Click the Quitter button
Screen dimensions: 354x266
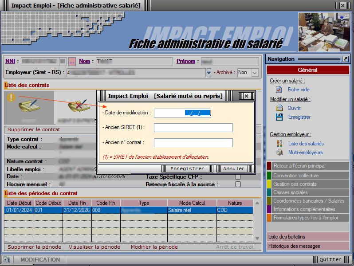[x=330, y=259]
